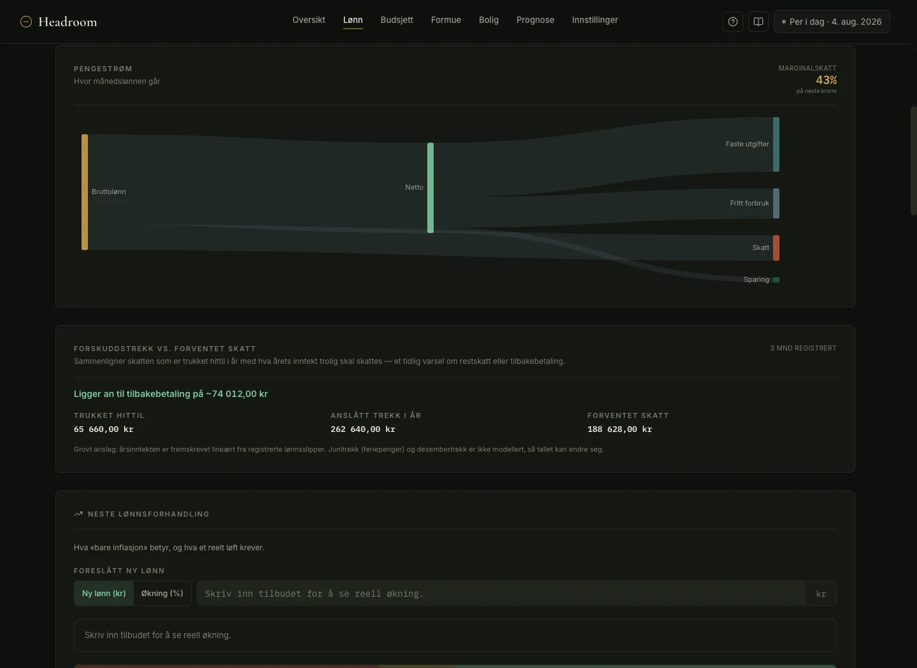Screen dimensions: 917x668
Task: Click the Anslått trekk i år label
Action: pos(376,415)
